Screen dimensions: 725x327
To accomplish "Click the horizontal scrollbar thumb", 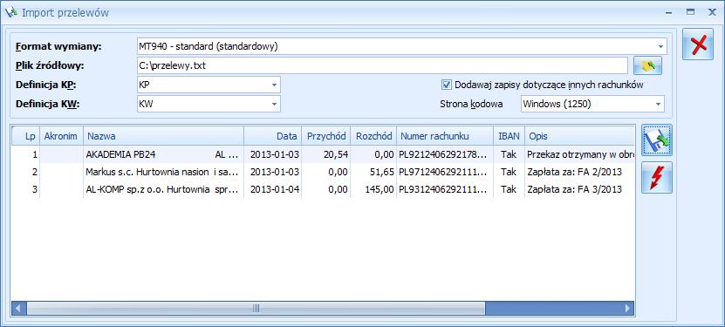I will click(x=256, y=309).
